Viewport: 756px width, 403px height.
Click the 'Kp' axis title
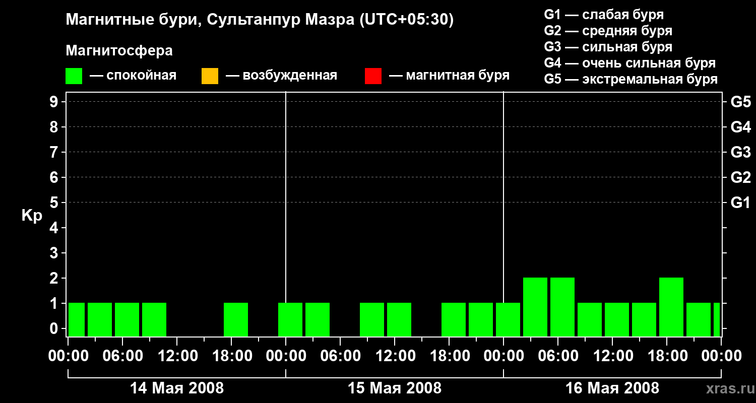click(32, 216)
